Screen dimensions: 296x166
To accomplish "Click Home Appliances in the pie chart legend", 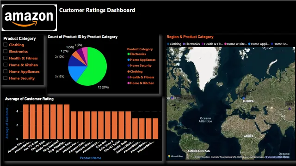I will pos(142,60).
